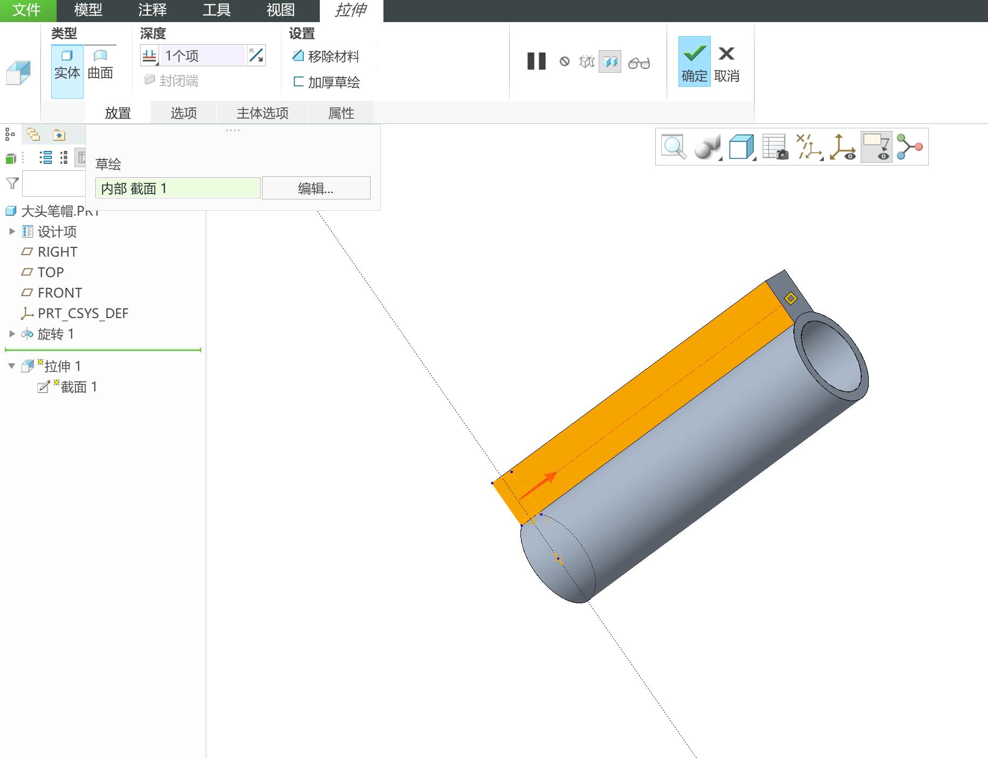Click the 内部 截面 1 sketch collector field

click(177, 188)
